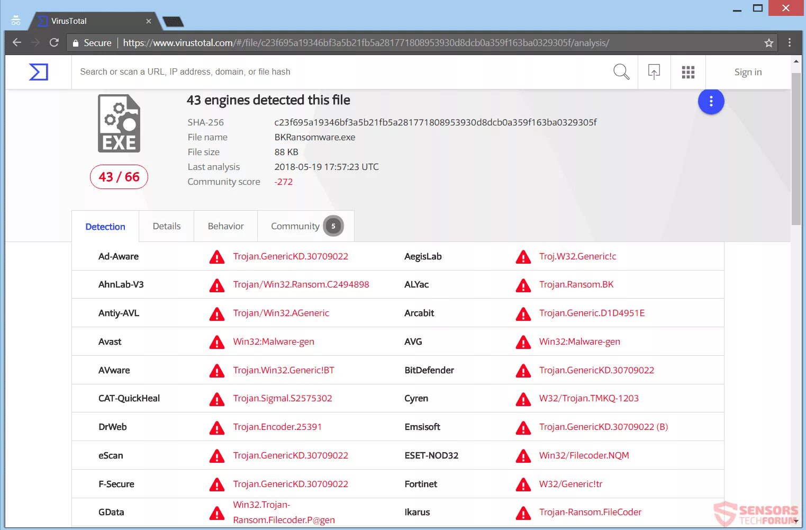The height and width of the screenshot is (530, 806).
Task: Click the AhnLab-V3 warning triangle icon
Action: pyautogui.click(x=216, y=285)
